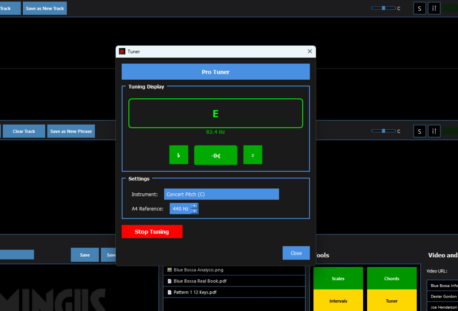Click the Close button in Tuner dialog
This screenshot has width=458, height=311.
click(296, 253)
